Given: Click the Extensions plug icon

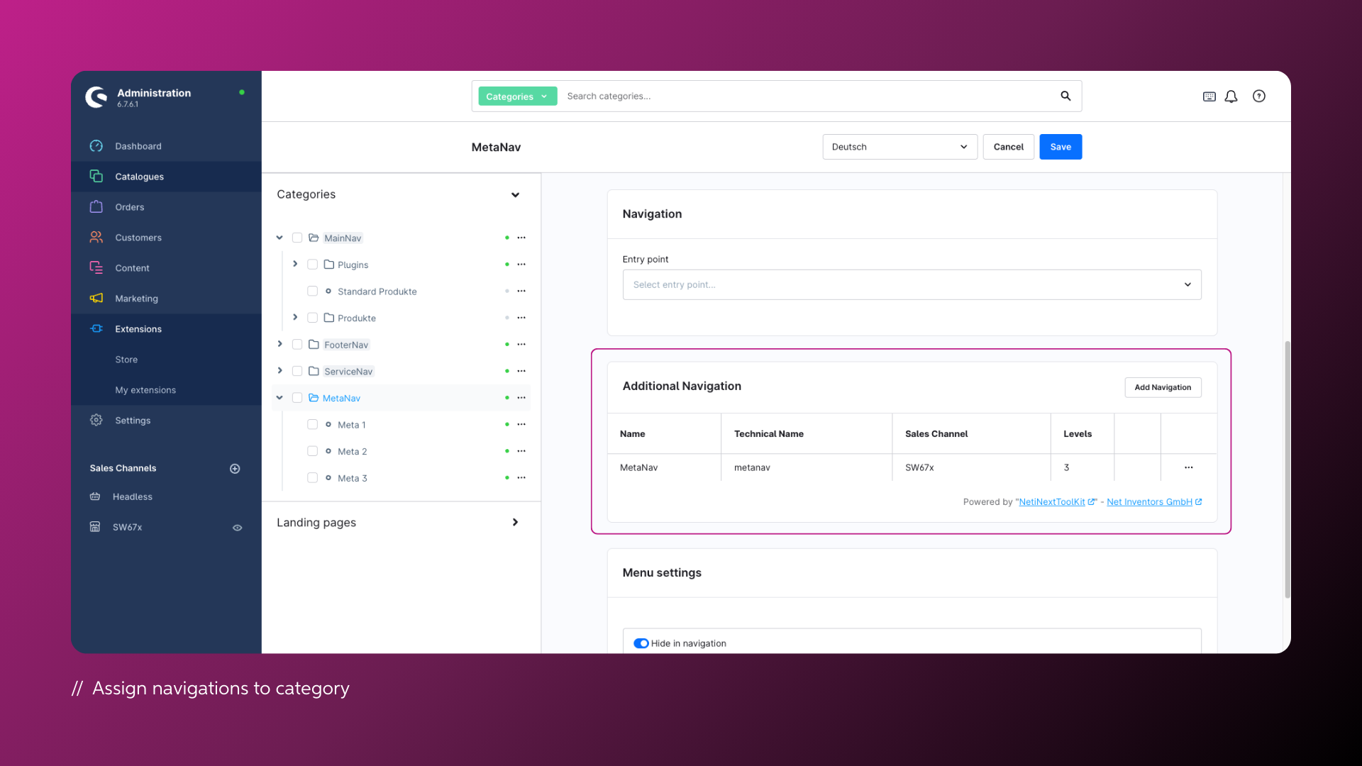Looking at the screenshot, I should pos(96,328).
